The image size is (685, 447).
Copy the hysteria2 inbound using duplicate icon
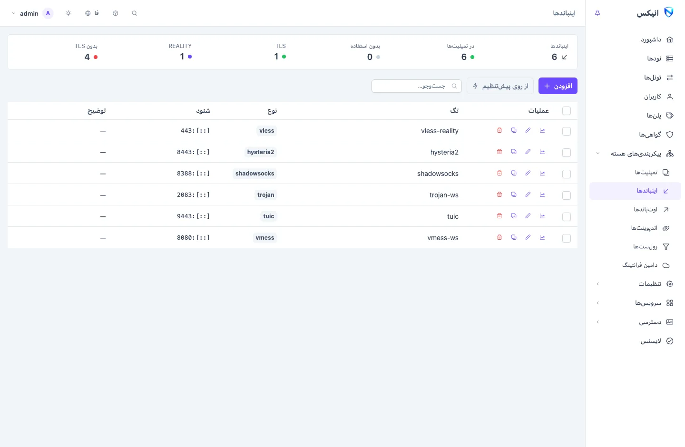click(x=514, y=152)
